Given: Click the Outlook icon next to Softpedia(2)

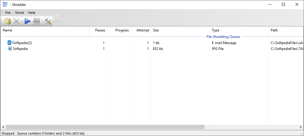Looking at the screenshot, I should tap(10, 43).
